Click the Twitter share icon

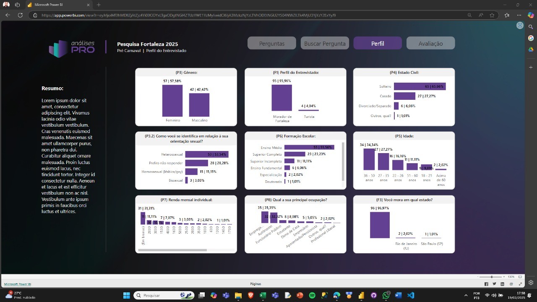[494, 284]
